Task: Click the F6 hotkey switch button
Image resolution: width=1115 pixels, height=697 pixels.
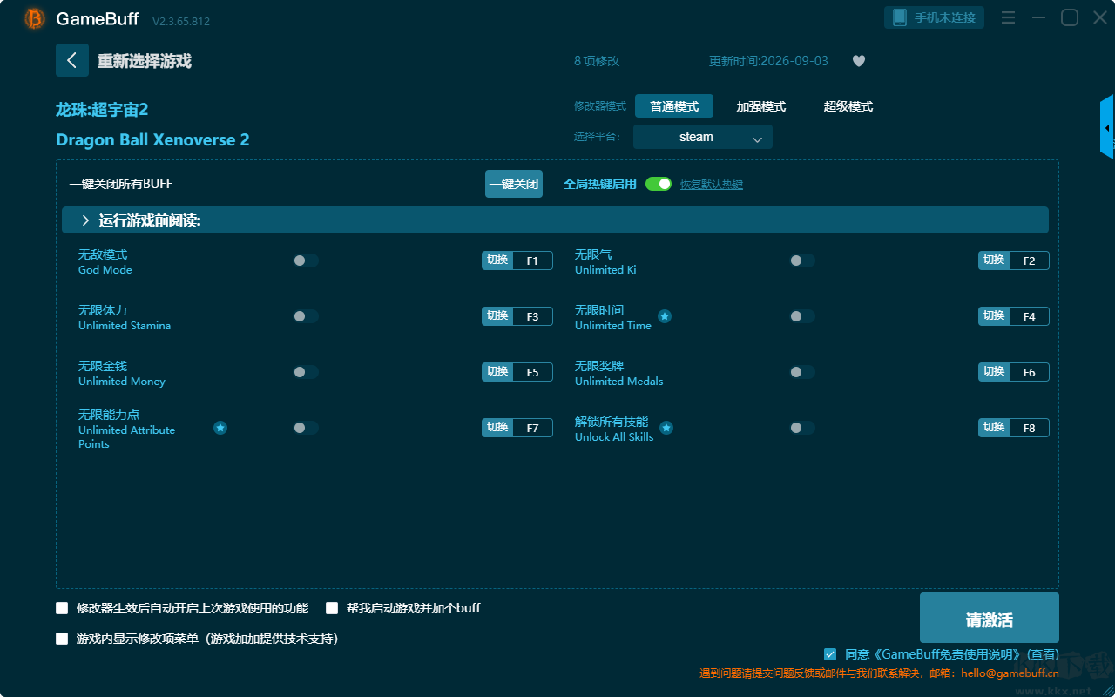Action: pyautogui.click(x=1014, y=372)
